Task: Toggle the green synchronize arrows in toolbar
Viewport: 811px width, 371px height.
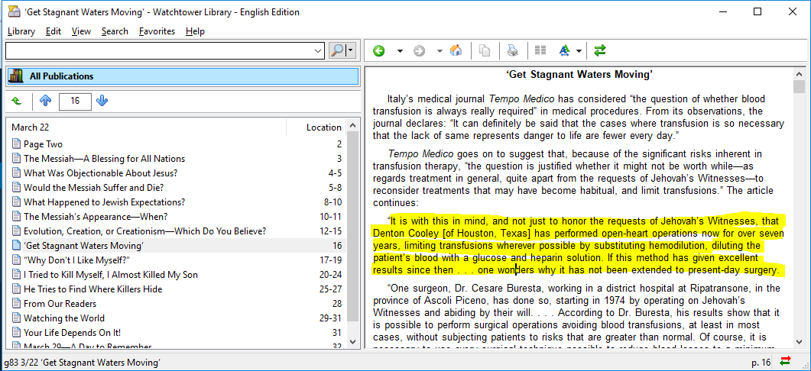Action: pos(600,51)
